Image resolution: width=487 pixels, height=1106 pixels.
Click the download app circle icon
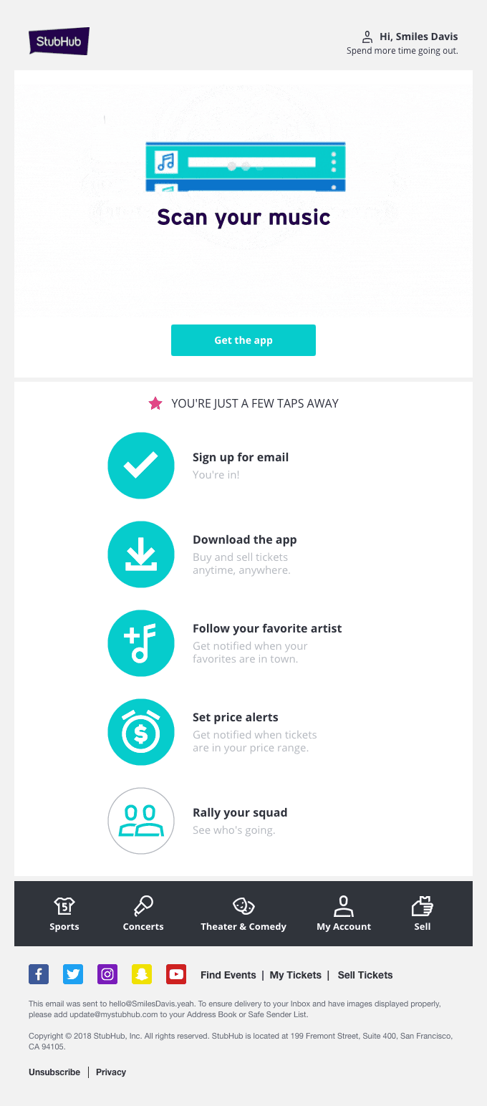point(141,554)
